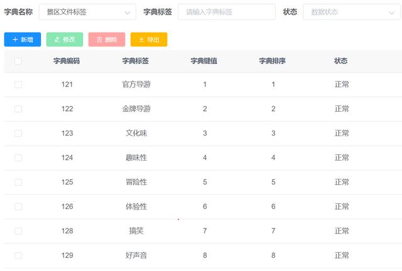Click dictionary code 125 cell

pyautogui.click(x=67, y=182)
